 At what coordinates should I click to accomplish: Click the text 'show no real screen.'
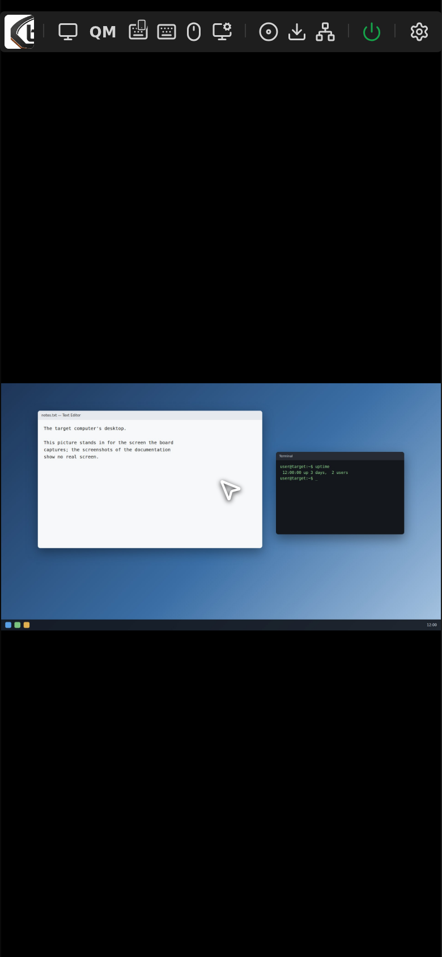[71, 457]
